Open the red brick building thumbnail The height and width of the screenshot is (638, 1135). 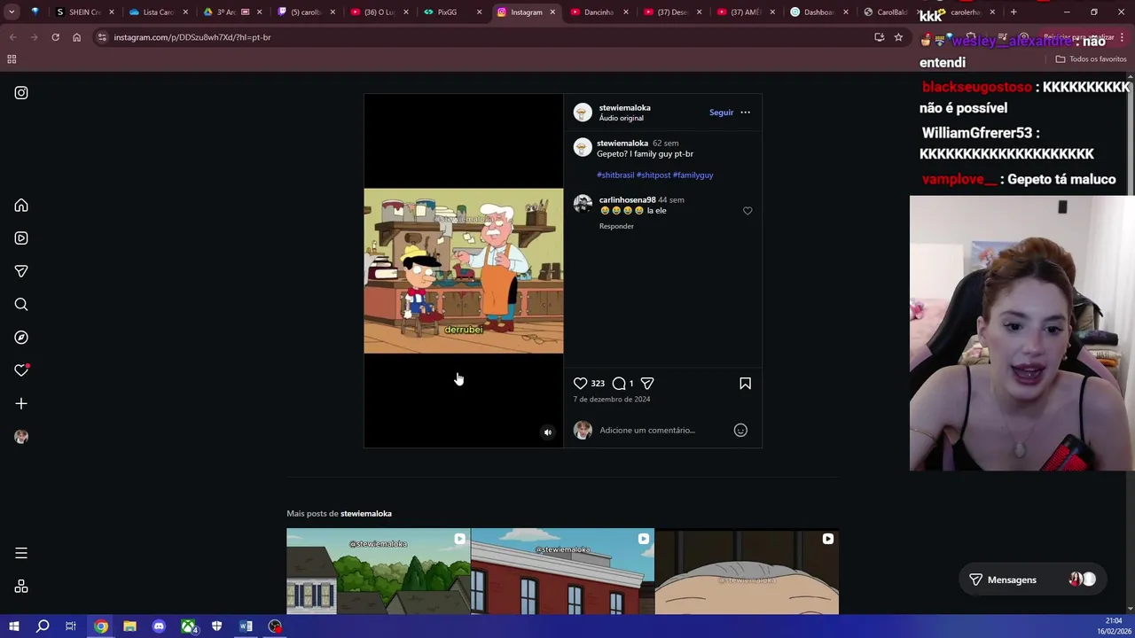(562, 572)
